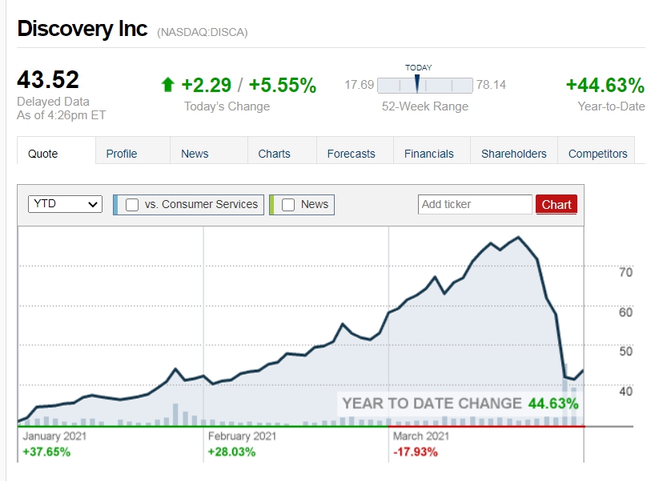651x481 pixels.
Task: Open the YTD time range dropdown
Action: point(65,204)
